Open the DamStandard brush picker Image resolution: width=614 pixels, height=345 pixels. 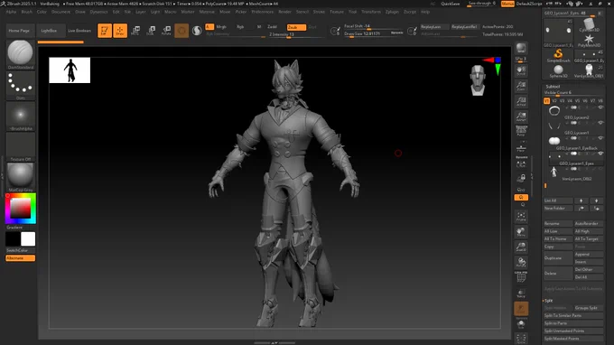point(20,52)
